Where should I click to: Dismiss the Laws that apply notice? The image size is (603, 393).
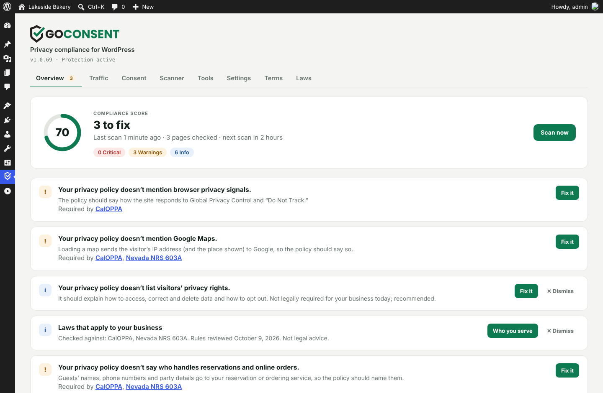pos(560,331)
